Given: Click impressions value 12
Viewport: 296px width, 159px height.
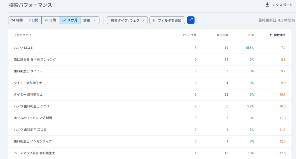Looking at the screenshot, I should click(226, 59).
